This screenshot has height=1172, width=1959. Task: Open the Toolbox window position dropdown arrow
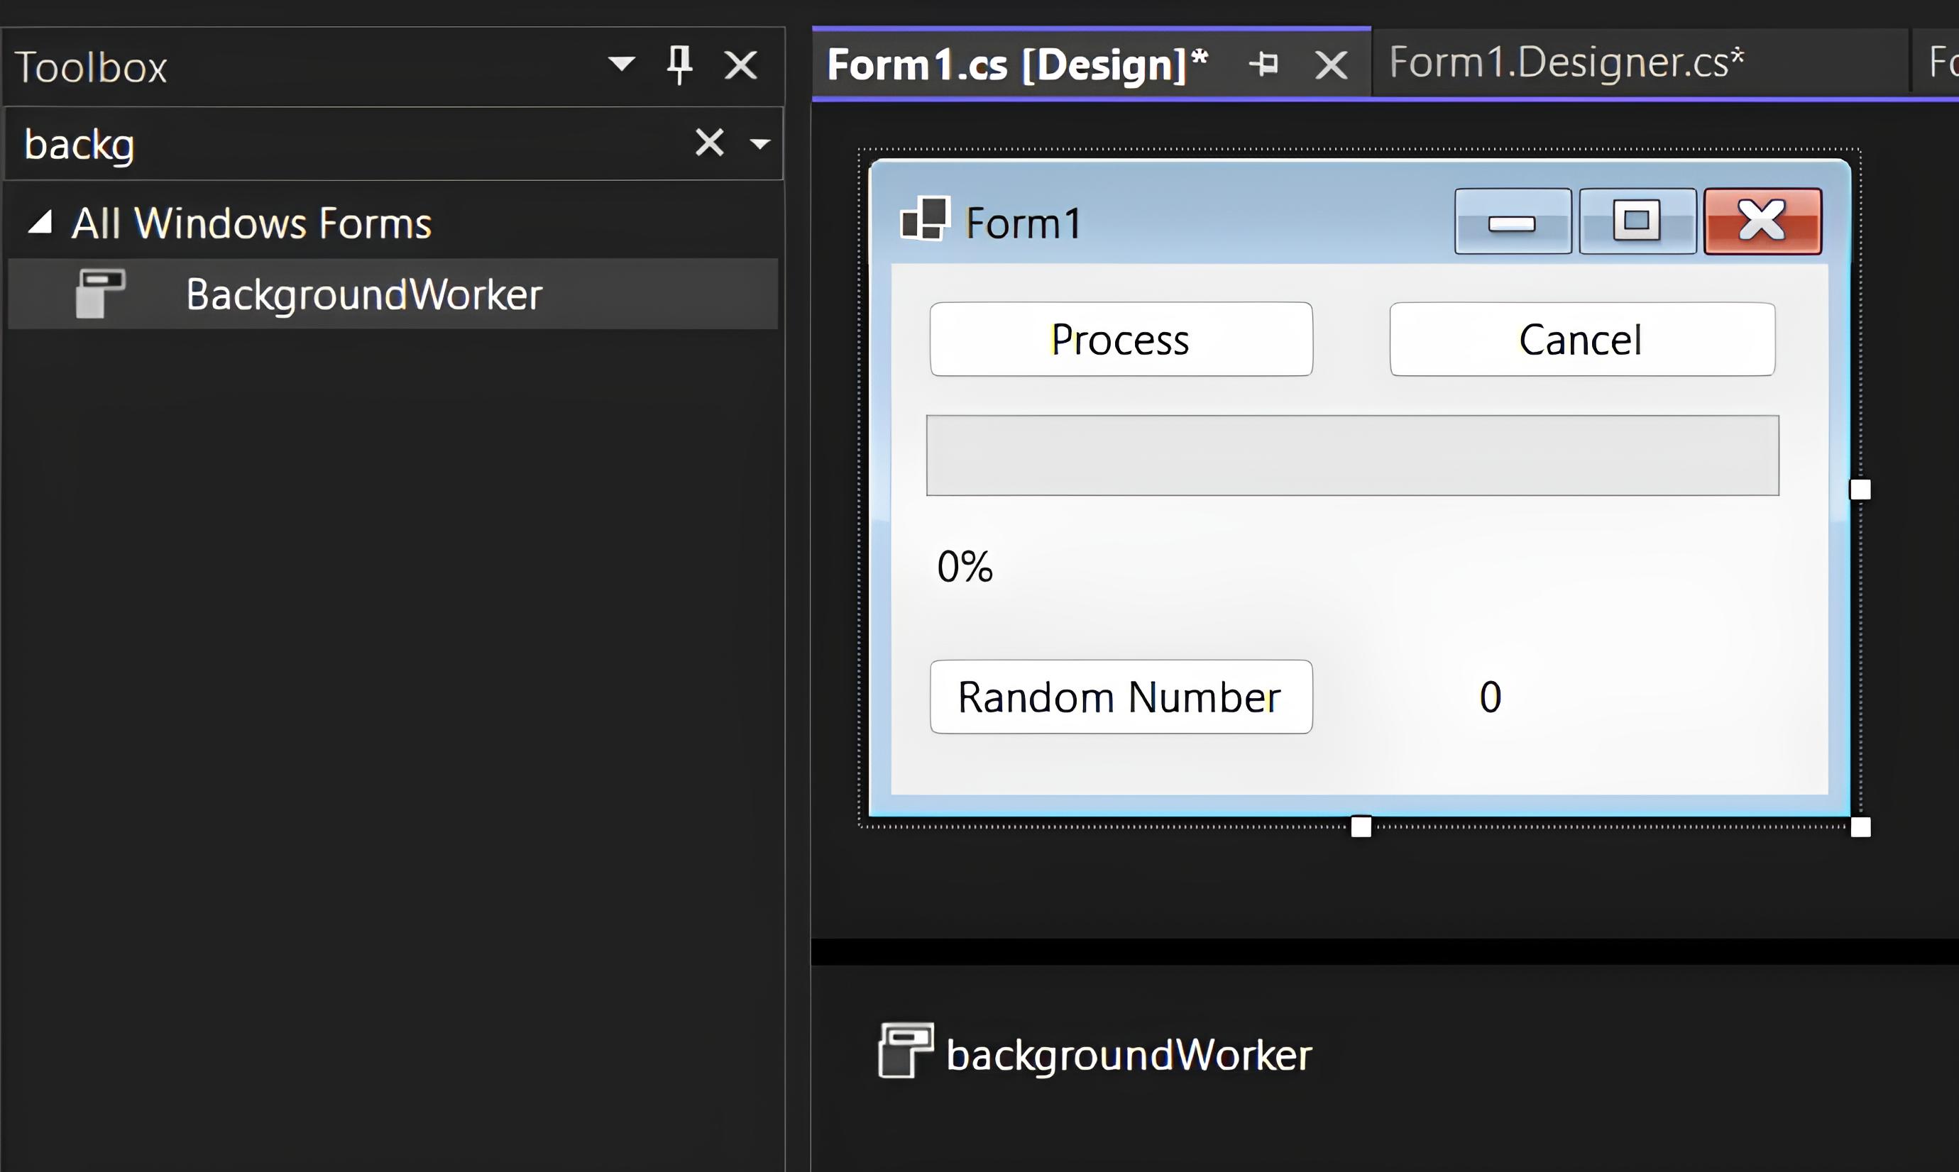622,64
